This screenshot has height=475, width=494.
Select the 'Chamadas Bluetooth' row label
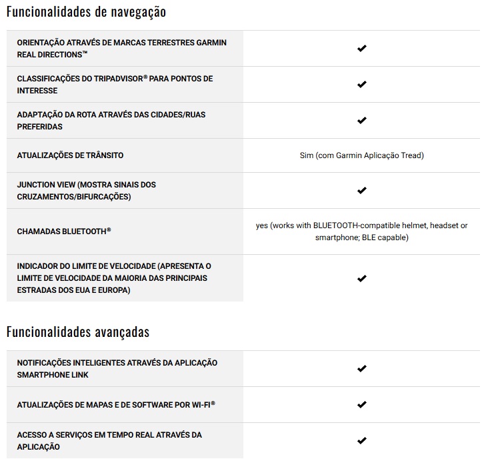[x=64, y=231]
